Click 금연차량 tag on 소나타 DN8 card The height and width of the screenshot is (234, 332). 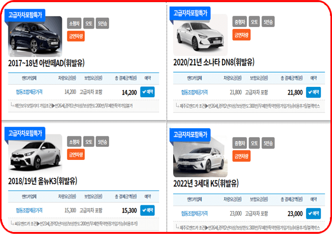[242, 35]
